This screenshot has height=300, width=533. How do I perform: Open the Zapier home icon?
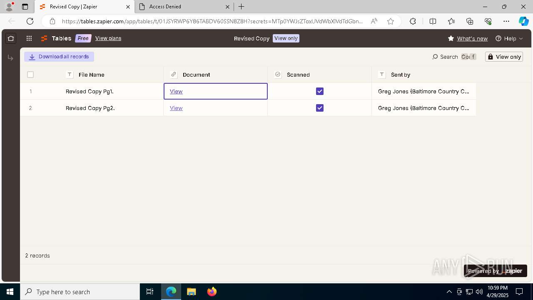[x=11, y=38]
